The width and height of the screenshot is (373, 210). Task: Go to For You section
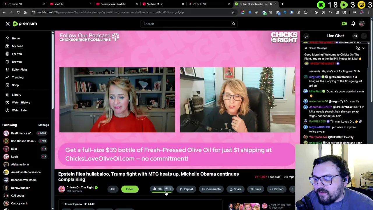(x=17, y=54)
